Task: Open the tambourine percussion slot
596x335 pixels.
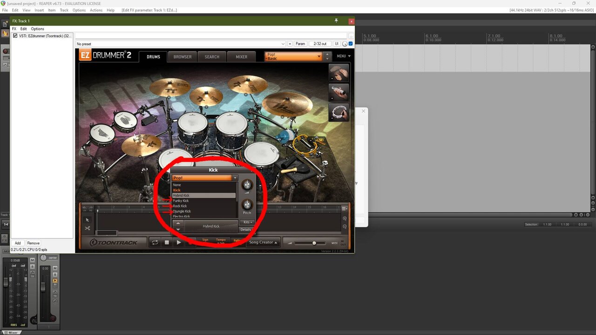Action: tap(339, 113)
